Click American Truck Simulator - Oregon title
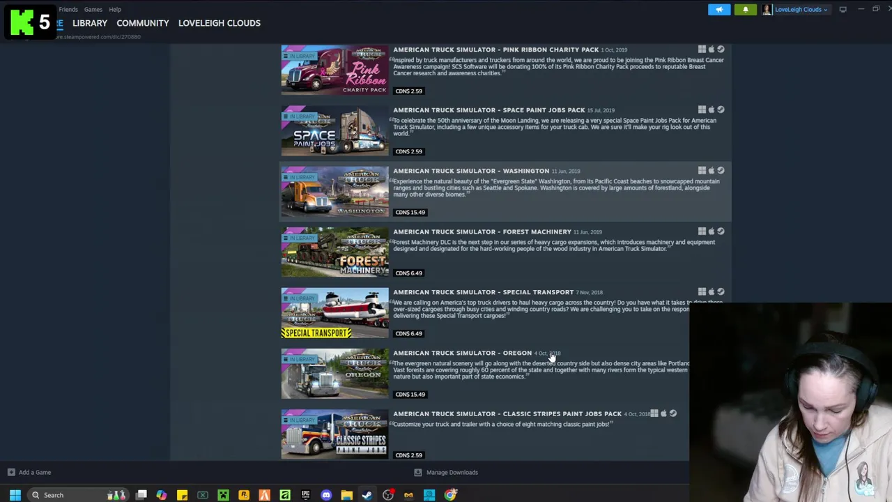 [x=462, y=353]
